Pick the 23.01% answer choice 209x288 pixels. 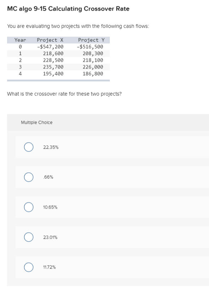pos(29,237)
